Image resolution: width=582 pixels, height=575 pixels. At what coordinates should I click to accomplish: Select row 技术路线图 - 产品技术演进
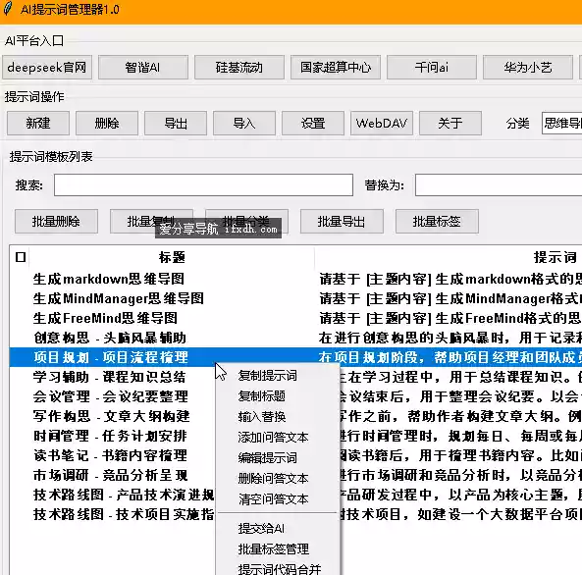124,495
